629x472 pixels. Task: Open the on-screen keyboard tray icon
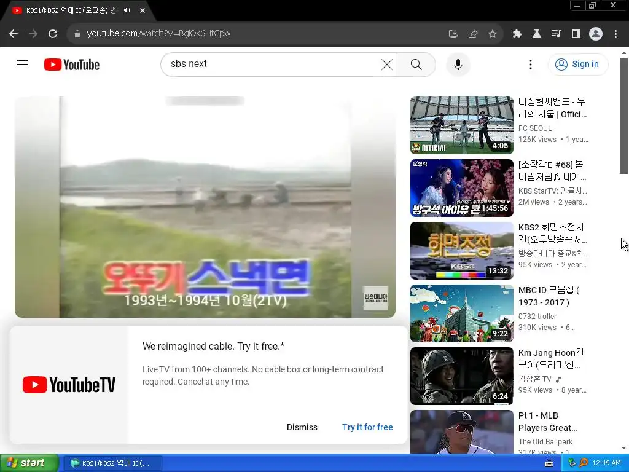(549, 463)
